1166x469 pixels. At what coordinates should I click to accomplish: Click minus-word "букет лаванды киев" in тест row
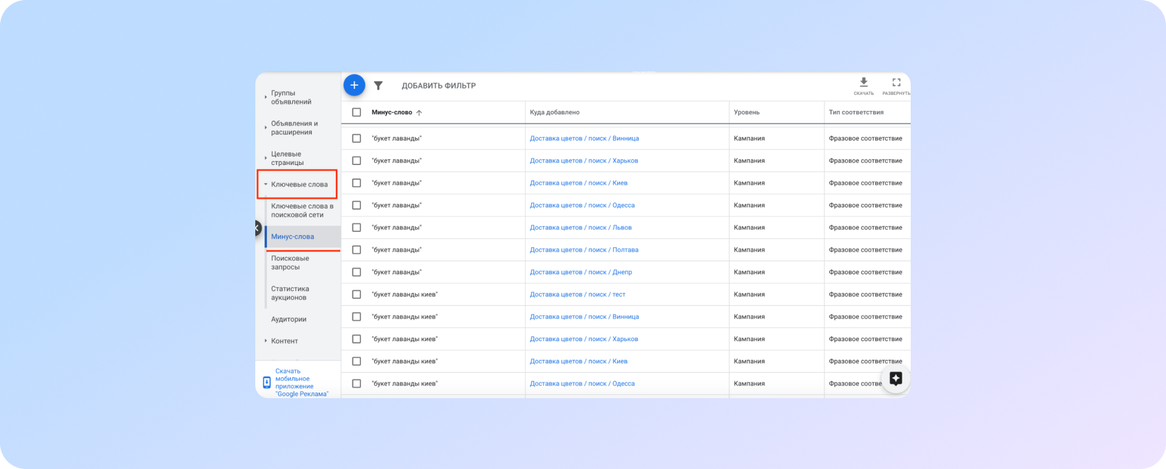click(x=405, y=294)
